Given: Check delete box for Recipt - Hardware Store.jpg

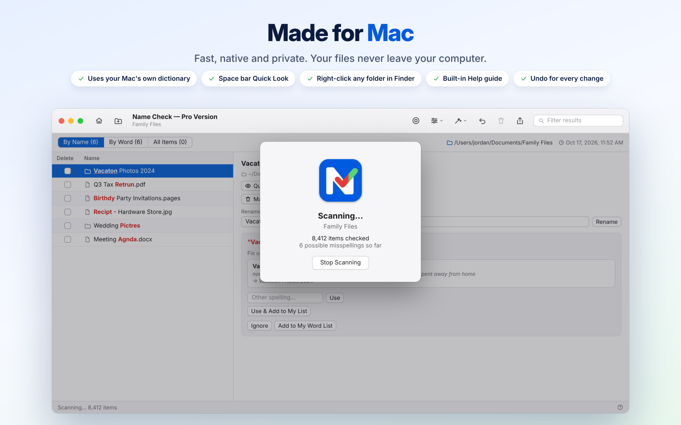Looking at the screenshot, I should click(x=68, y=212).
